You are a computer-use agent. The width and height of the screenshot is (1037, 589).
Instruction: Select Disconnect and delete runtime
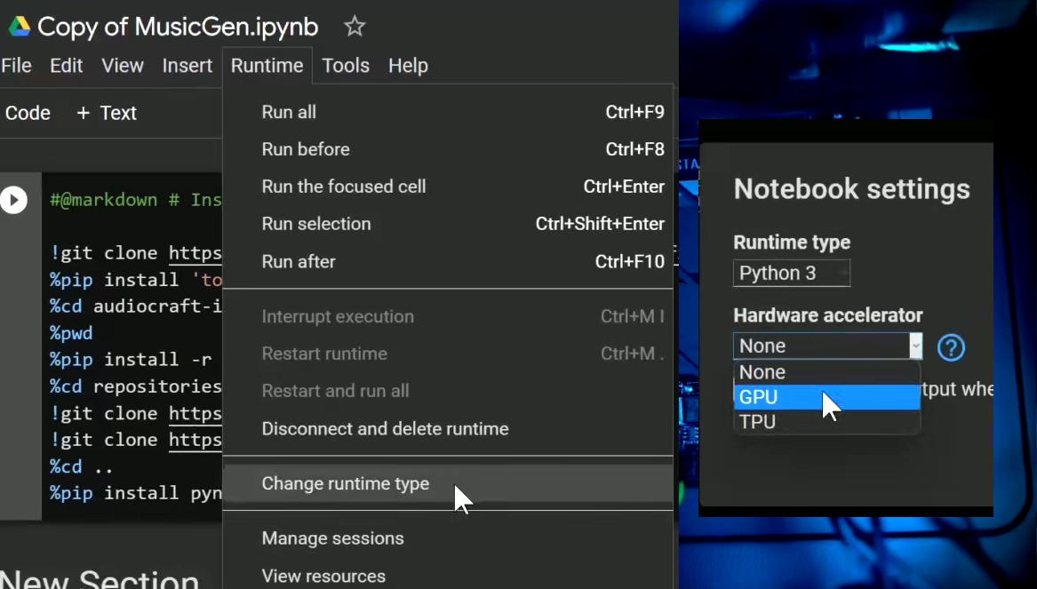point(448,428)
